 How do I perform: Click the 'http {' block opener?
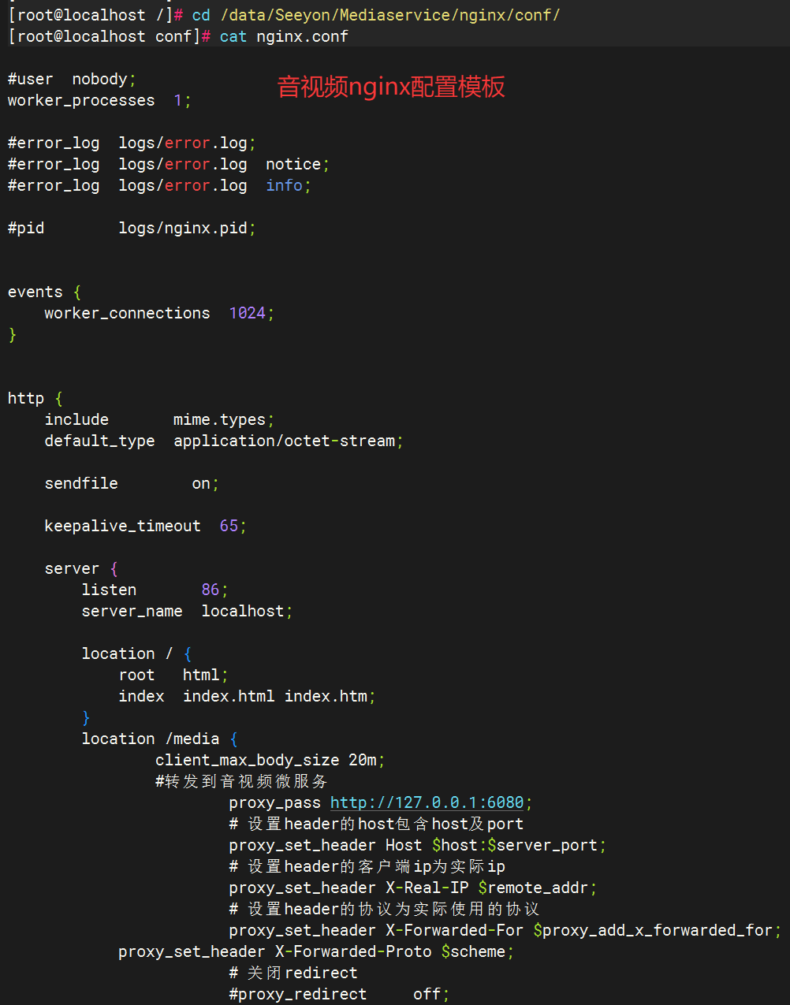(35, 398)
